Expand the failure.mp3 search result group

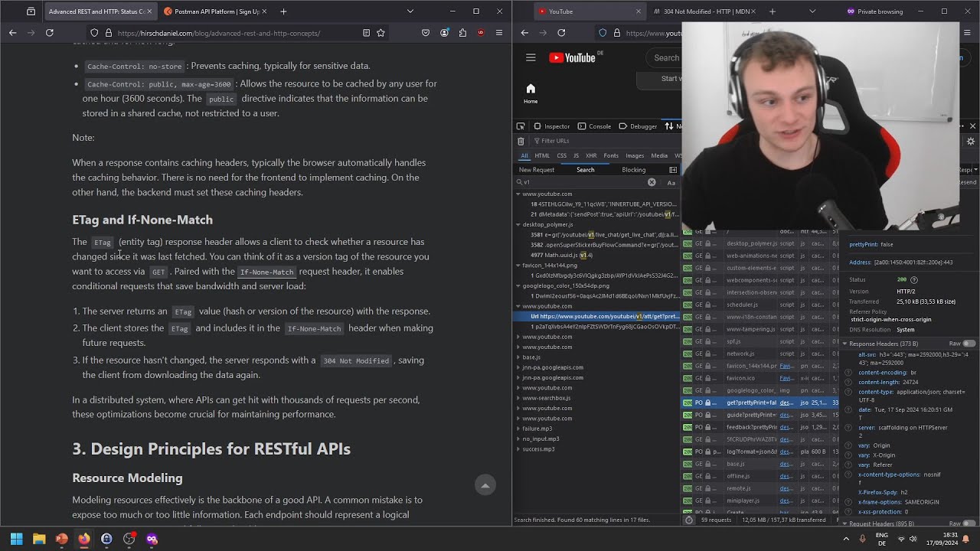pyautogui.click(x=518, y=429)
